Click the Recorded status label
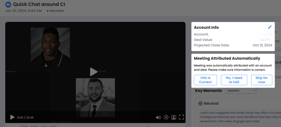Image resolution: width=281 pixels, height=127 pixels. coord(57,11)
